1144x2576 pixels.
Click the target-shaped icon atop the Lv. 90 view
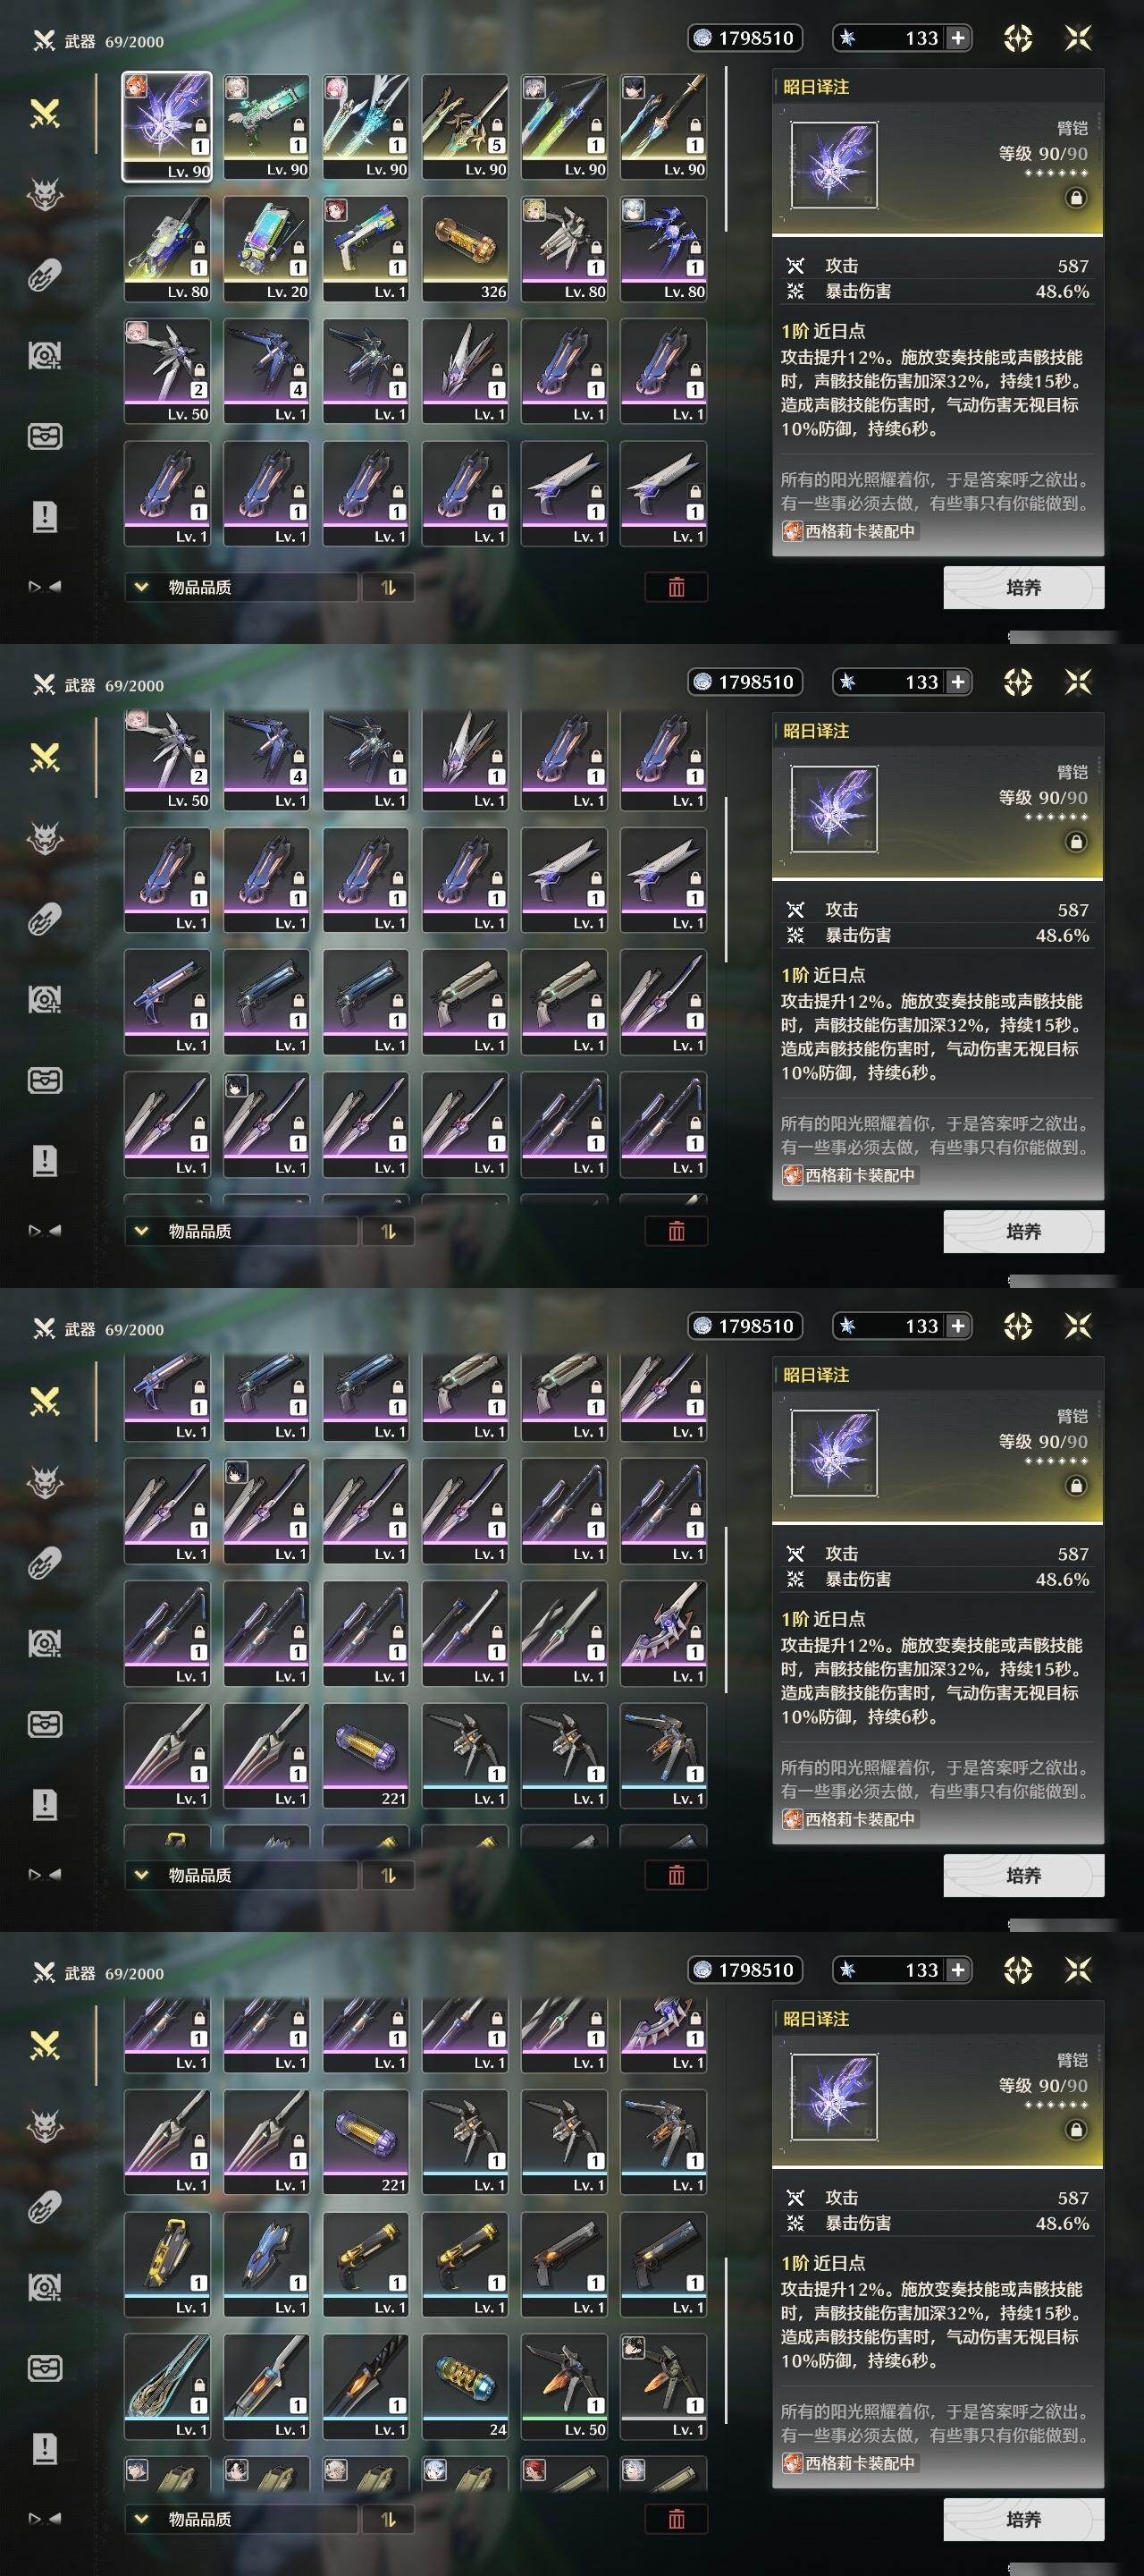pos(1017,38)
